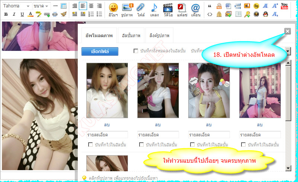This screenshot has width=298, height=182.
Task: Check บันทึกไว้ในอัลบั้ม under the white polo photo
Action: click(x=90, y=144)
